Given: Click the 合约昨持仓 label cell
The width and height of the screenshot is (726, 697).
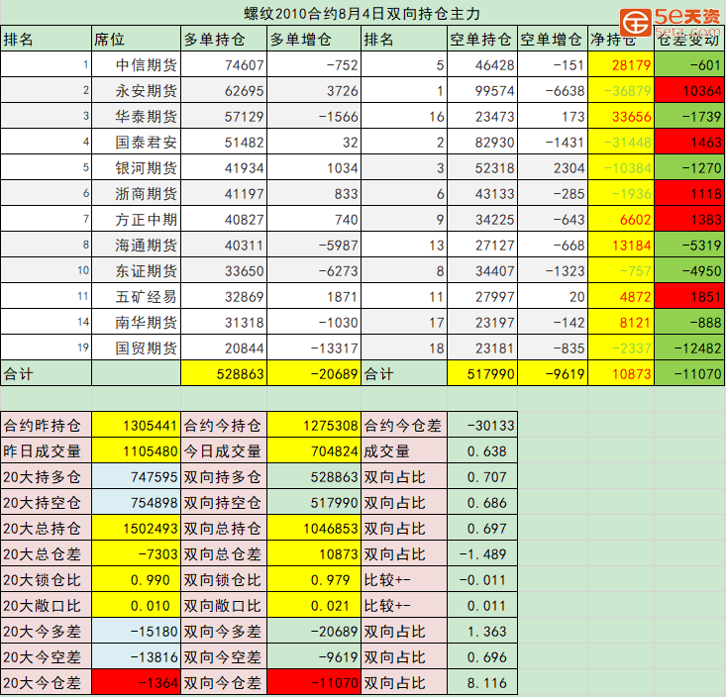Looking at the screenshot, I should pyautogui.click(x=46, y=426).
